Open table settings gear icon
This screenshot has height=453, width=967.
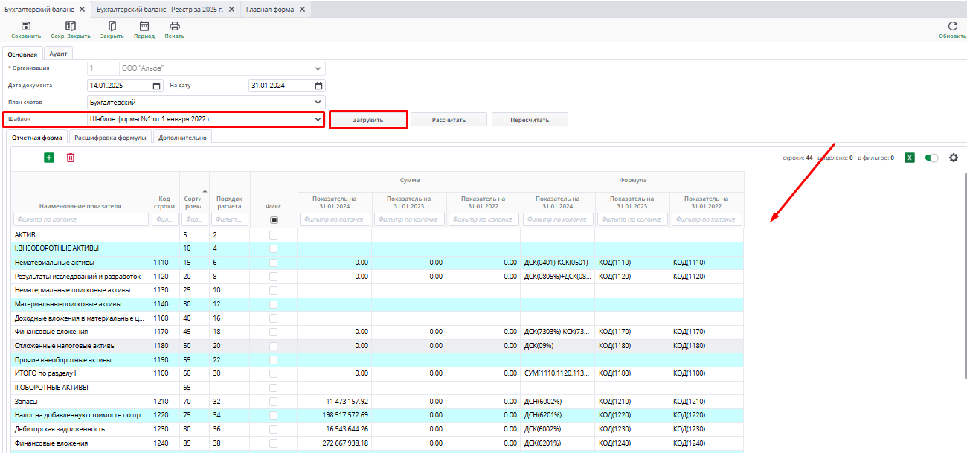(953, 158)
